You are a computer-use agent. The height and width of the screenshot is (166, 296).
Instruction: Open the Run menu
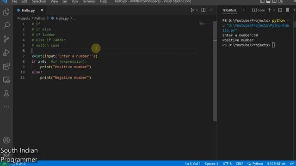74,1
